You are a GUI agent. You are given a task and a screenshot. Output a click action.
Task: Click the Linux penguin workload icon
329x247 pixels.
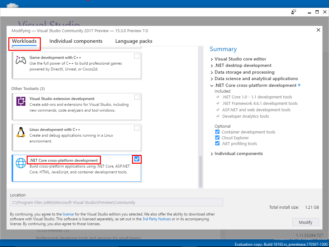click(x=21, y=132)
